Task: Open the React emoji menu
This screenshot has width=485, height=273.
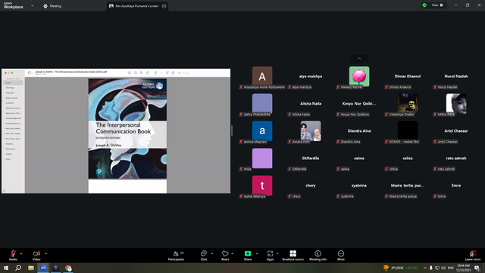Action: point(225,256)
